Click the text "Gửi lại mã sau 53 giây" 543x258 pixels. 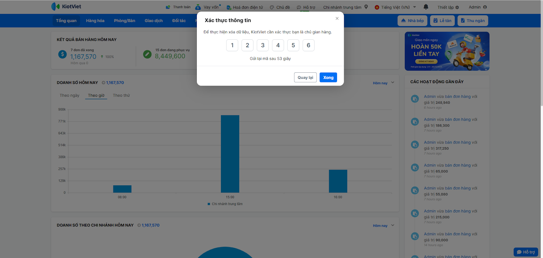point(270,59)
